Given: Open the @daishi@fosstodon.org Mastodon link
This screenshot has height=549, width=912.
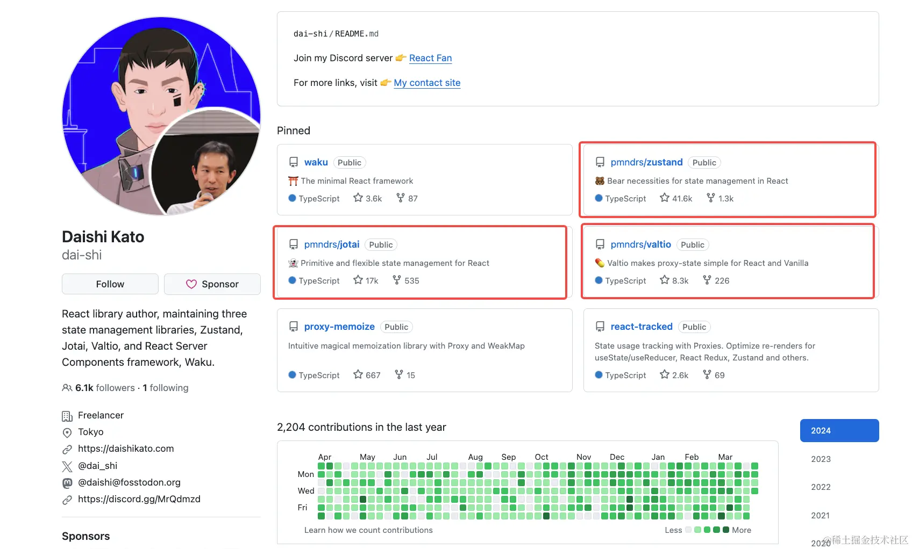Looking at the screenshot, I should (x=129, y=482).
